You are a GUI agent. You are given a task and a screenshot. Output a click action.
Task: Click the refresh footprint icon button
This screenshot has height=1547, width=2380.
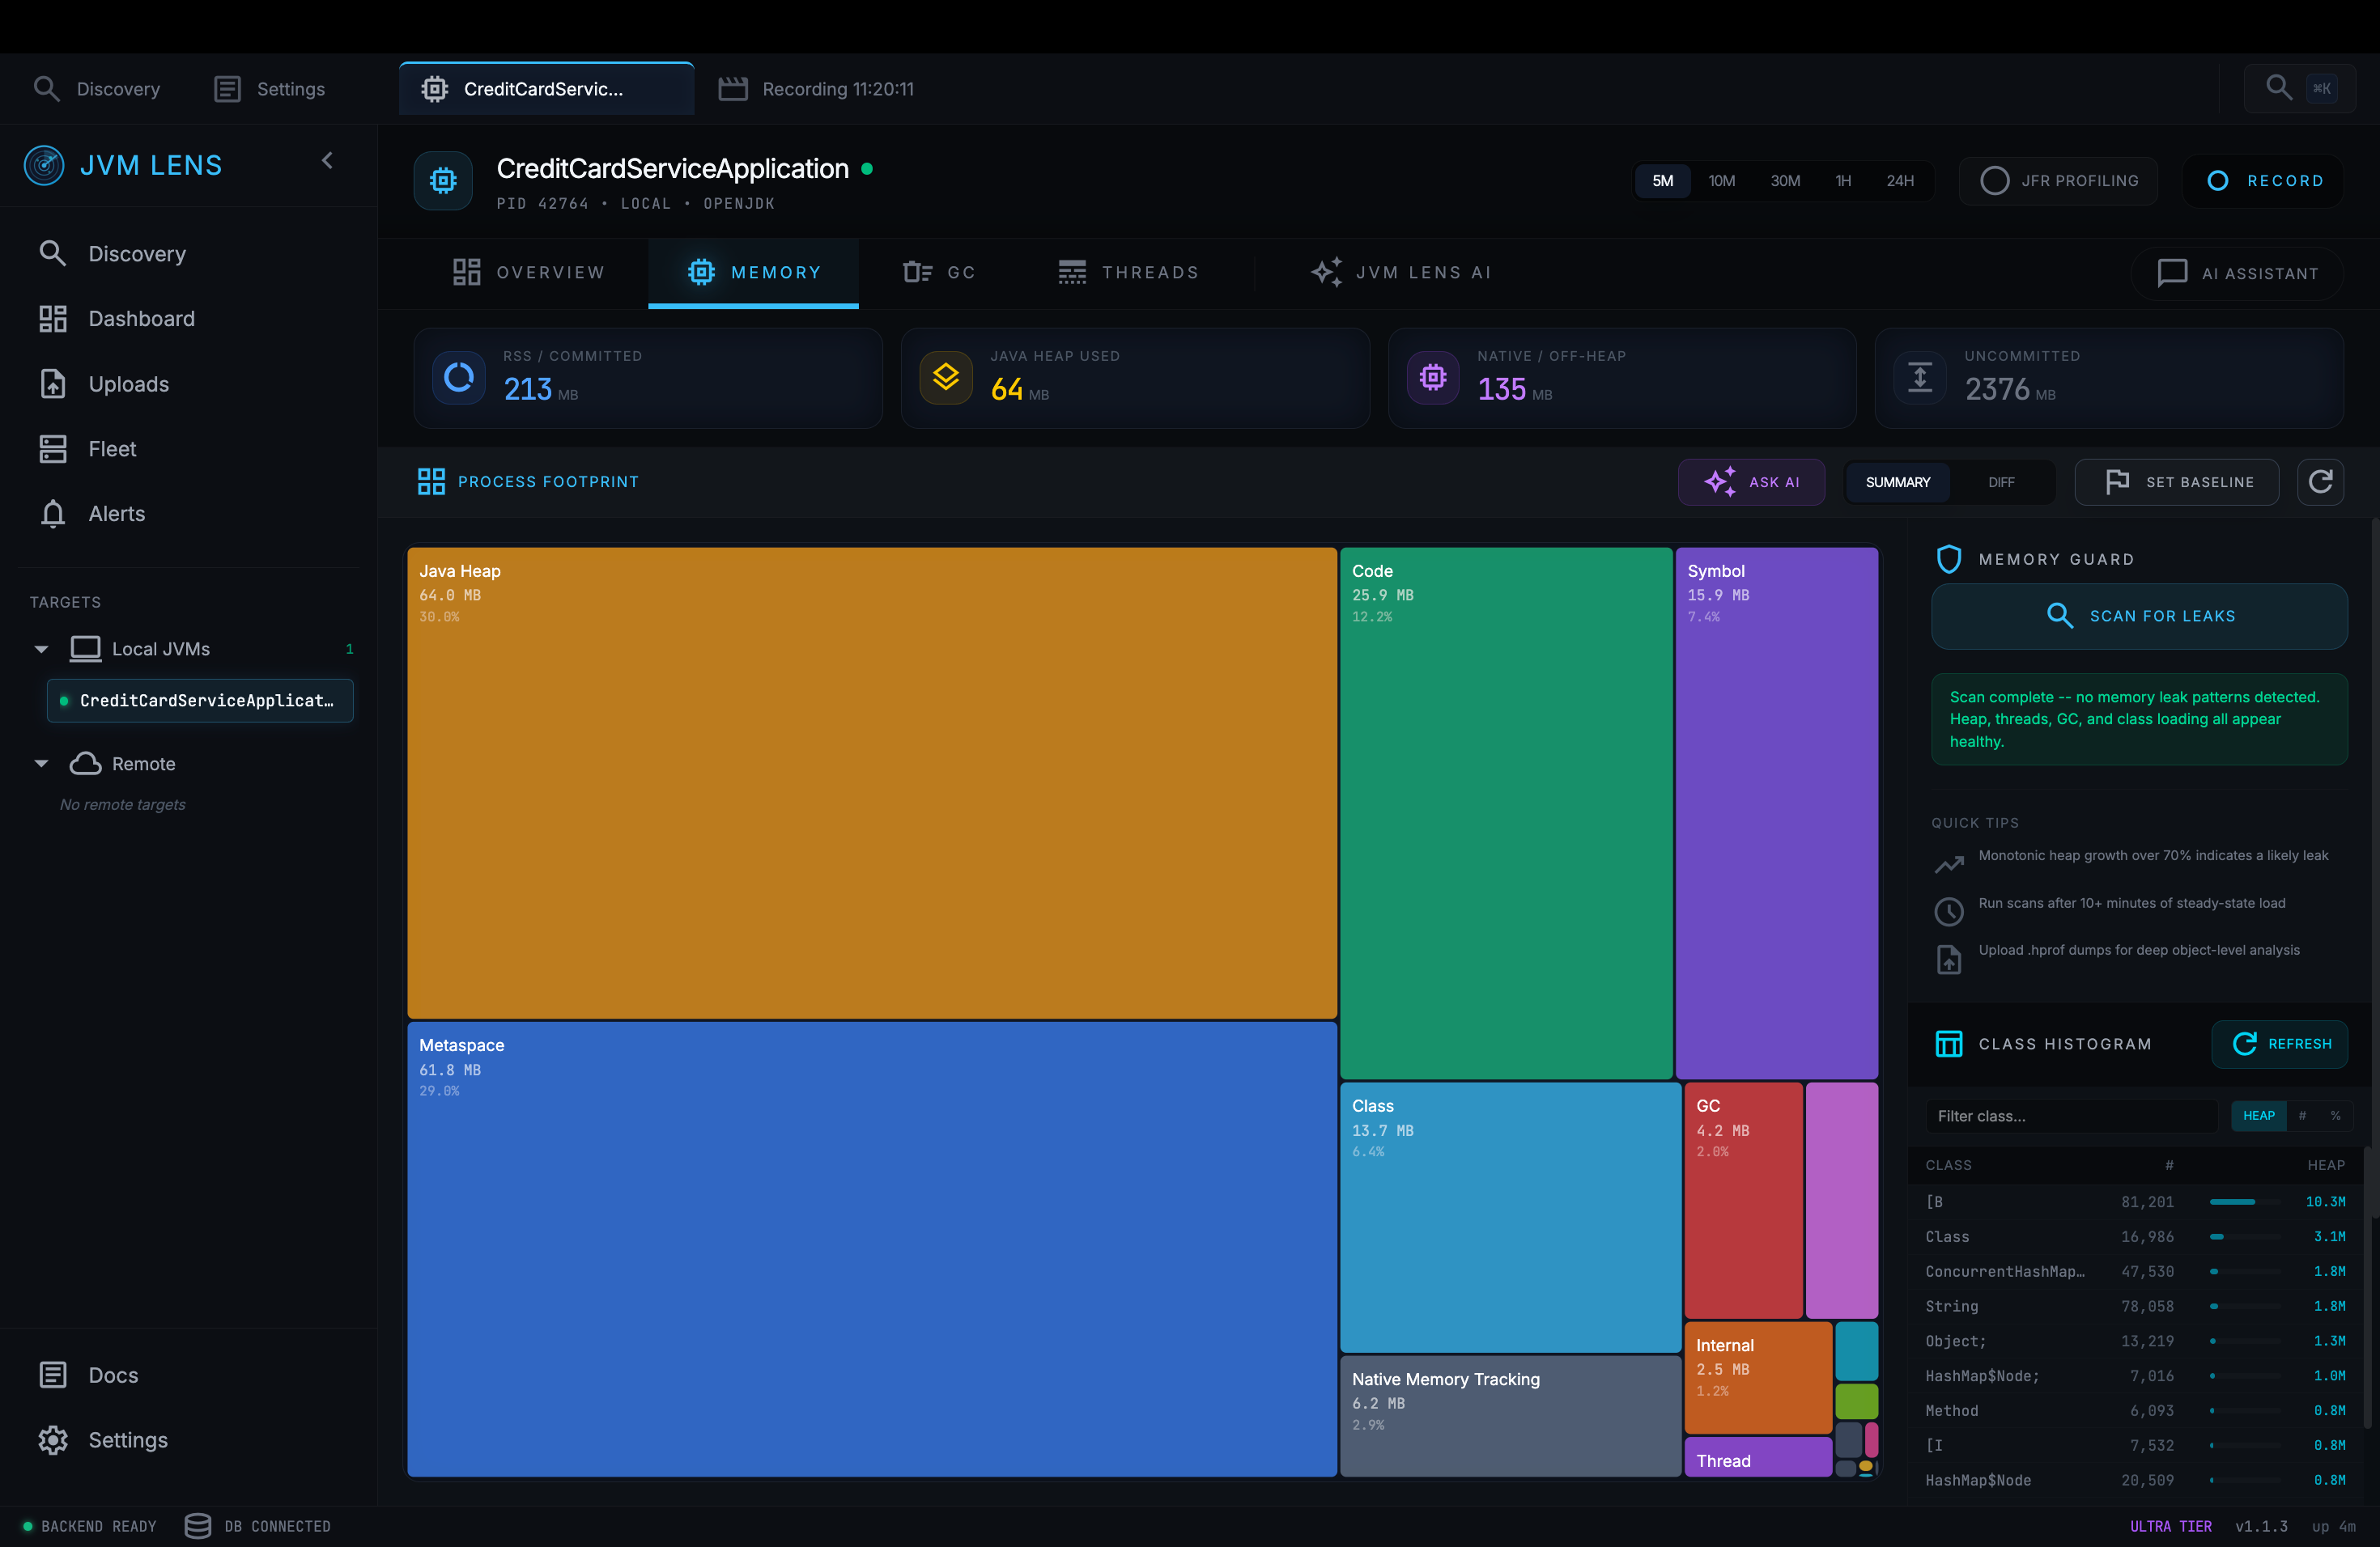[2320, 481]
